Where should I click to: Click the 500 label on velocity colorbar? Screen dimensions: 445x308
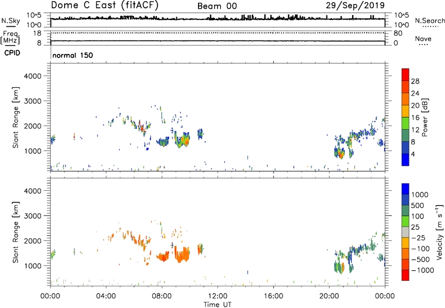pos(418,206)
